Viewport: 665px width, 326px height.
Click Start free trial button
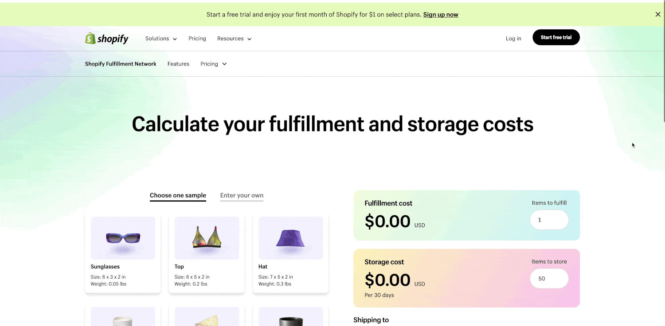[x=556, y=37]
